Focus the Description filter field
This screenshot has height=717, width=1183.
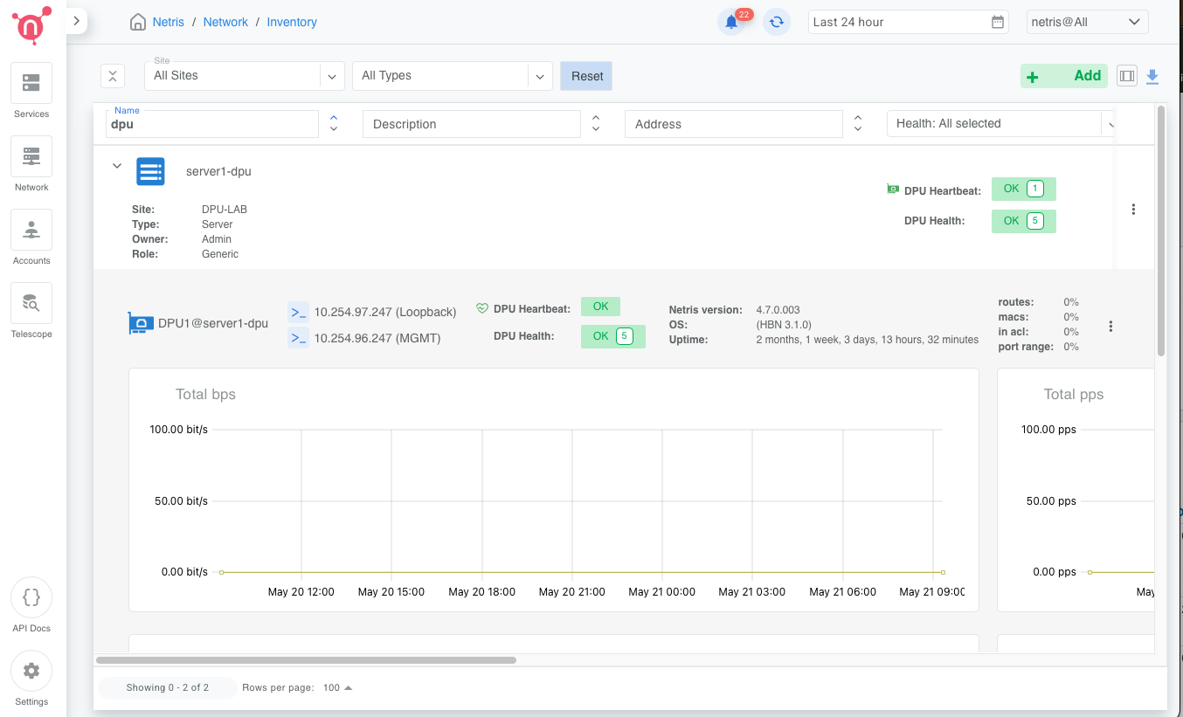pos(472,124)
